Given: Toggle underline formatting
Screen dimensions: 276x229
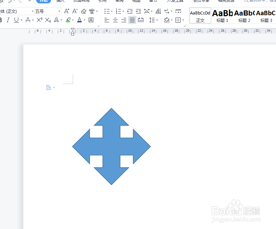Looking at the screenshot, I should (x=16, y=20).
